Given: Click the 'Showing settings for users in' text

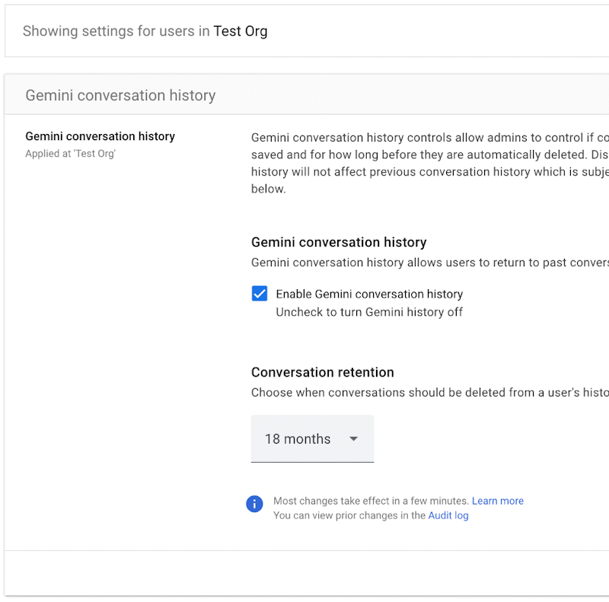Looking at the screenshot, I should point(116,31).
